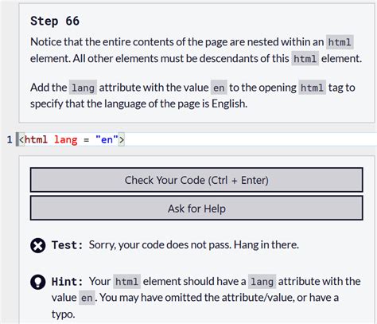Viewport: 377px width, 324px height.
Task: Click the Check Your Code button
Action: click(x=196, y=180)
